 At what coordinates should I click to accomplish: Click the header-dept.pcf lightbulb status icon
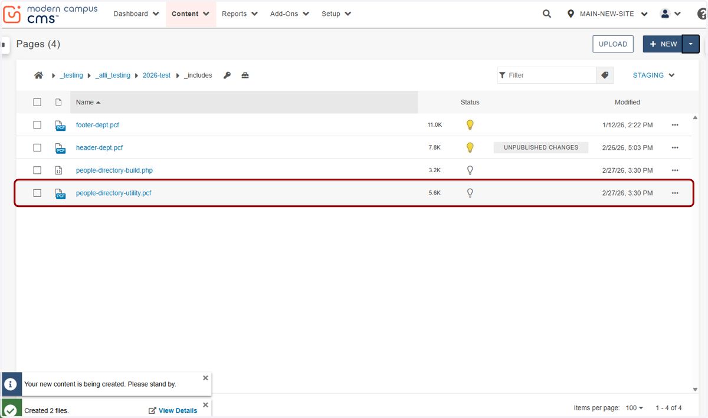tap(470, 147)
